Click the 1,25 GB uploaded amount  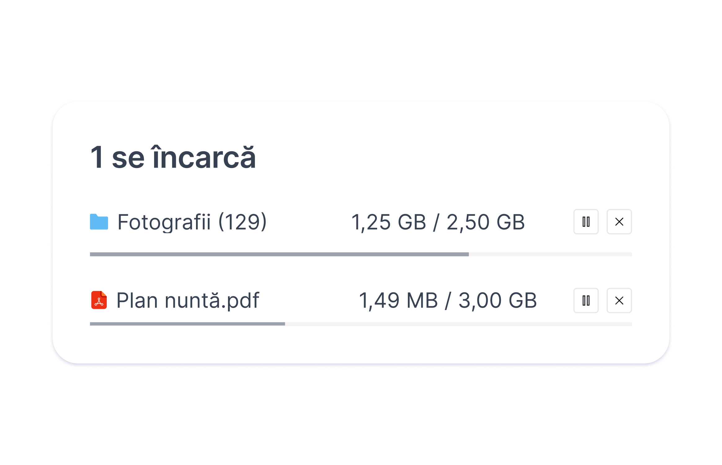pos(389,222)
